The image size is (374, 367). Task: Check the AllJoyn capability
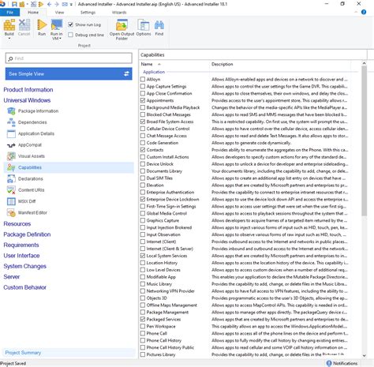tap(143, 79)
